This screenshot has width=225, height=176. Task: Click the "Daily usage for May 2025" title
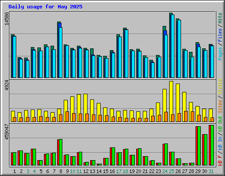(45, 7)
